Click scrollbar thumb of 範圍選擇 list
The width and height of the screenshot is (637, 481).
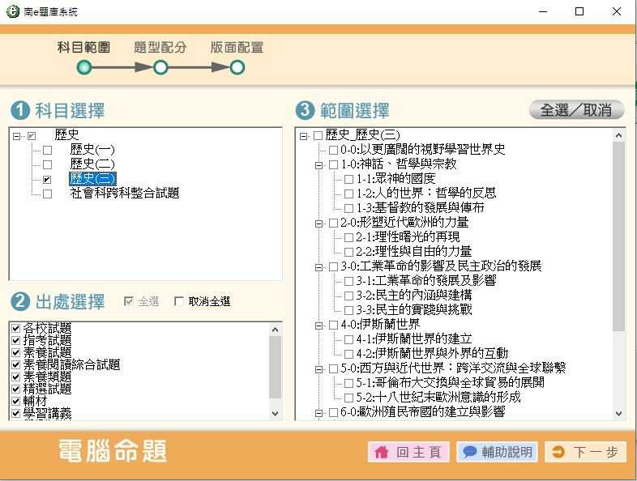point(618,236)
